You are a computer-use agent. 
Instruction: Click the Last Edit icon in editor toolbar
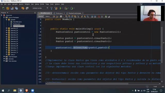click(54, 17)
